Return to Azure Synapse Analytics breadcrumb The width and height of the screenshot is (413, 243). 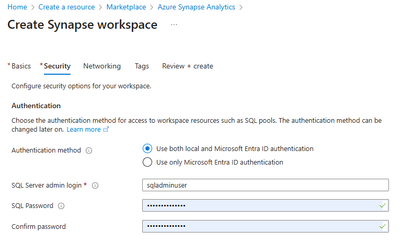[196, 7]
